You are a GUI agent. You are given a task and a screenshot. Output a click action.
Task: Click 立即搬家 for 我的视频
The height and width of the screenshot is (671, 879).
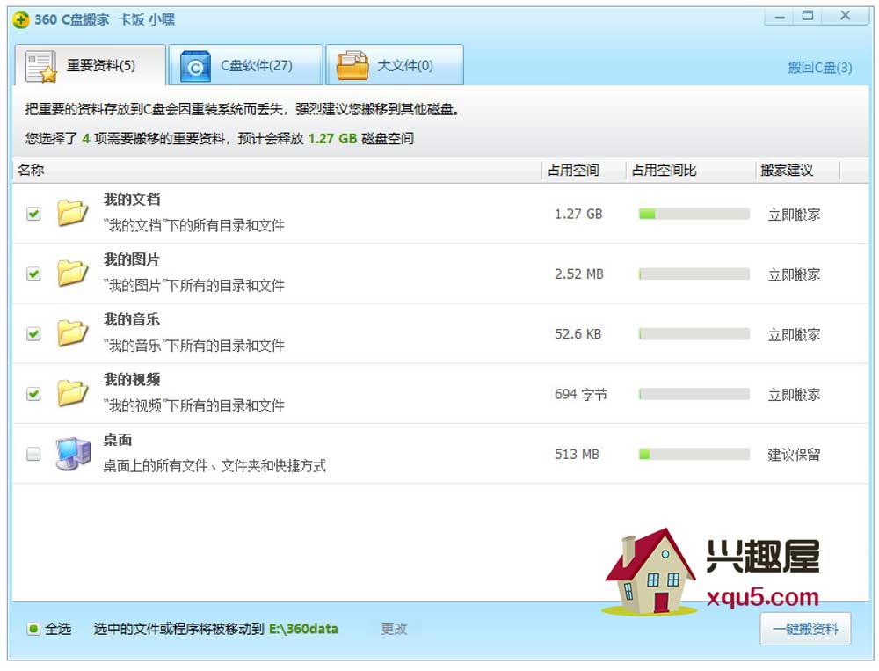click(x=794, y=394)
